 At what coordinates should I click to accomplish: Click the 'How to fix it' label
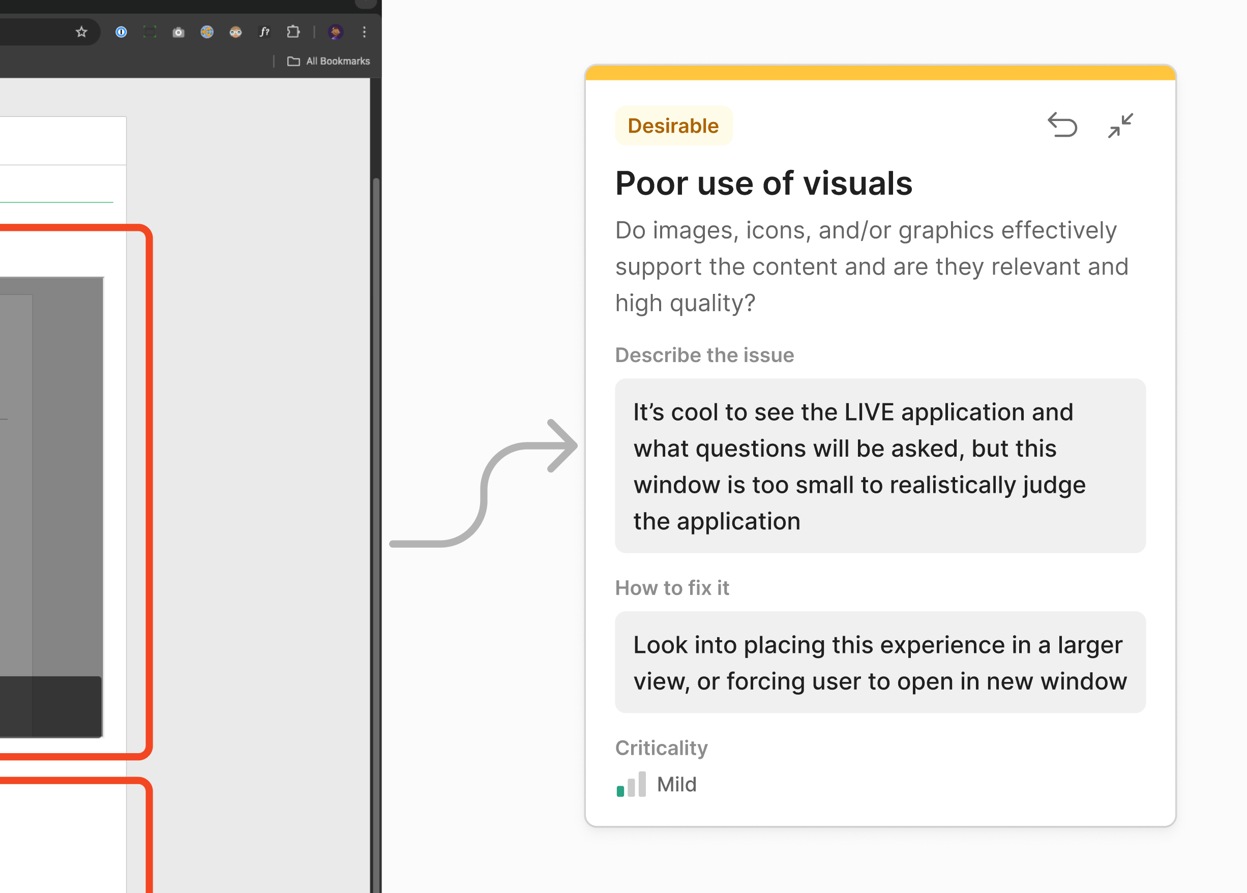coord(672,588)
